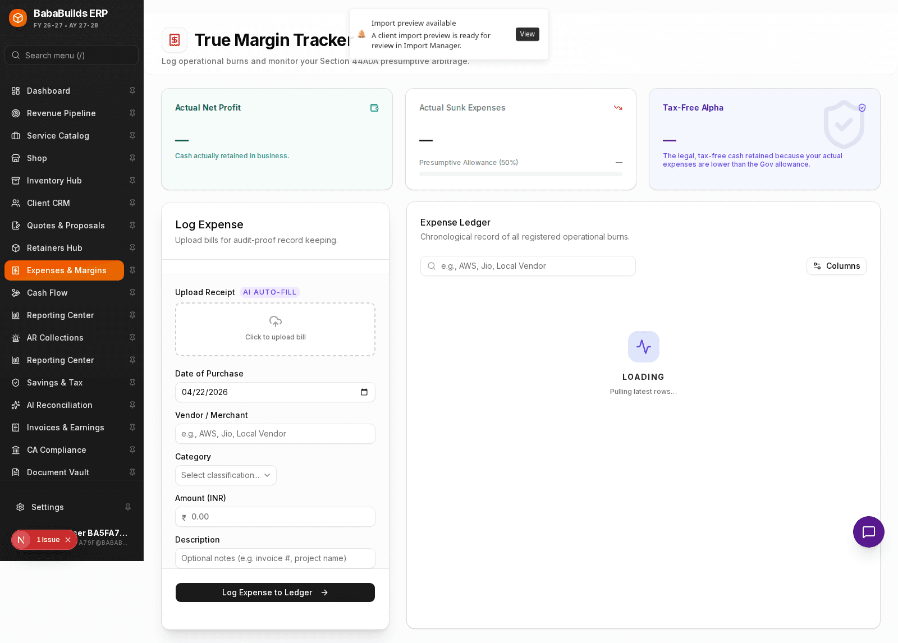Click the N avatar in the issue badge
898x643 pixels.
point(21,540)
